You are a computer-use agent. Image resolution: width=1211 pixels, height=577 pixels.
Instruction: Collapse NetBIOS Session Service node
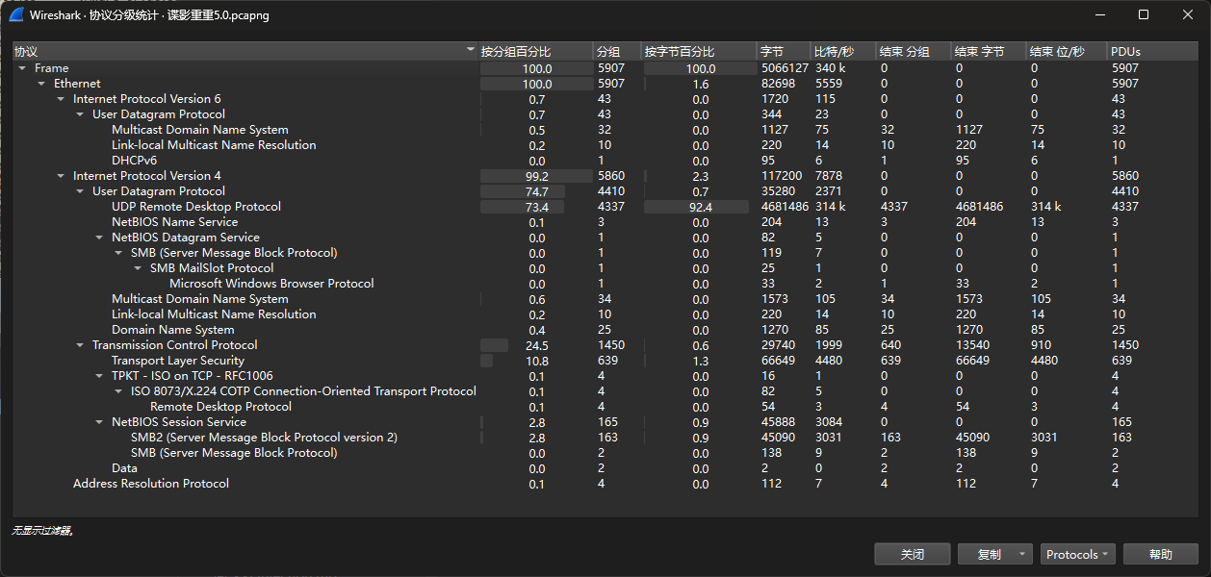pyautogui.click(x=99, y=422)
